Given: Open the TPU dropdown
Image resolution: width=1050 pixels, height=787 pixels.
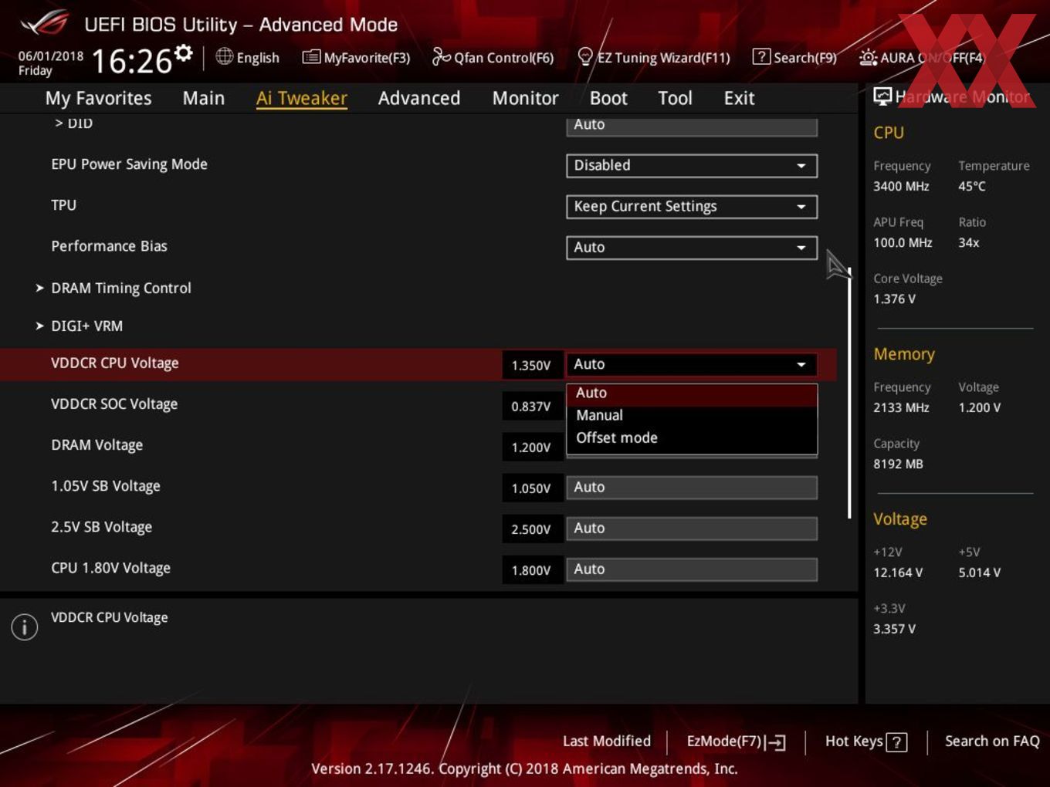Looking at the screenshot, I should click(x=692, y=207).
